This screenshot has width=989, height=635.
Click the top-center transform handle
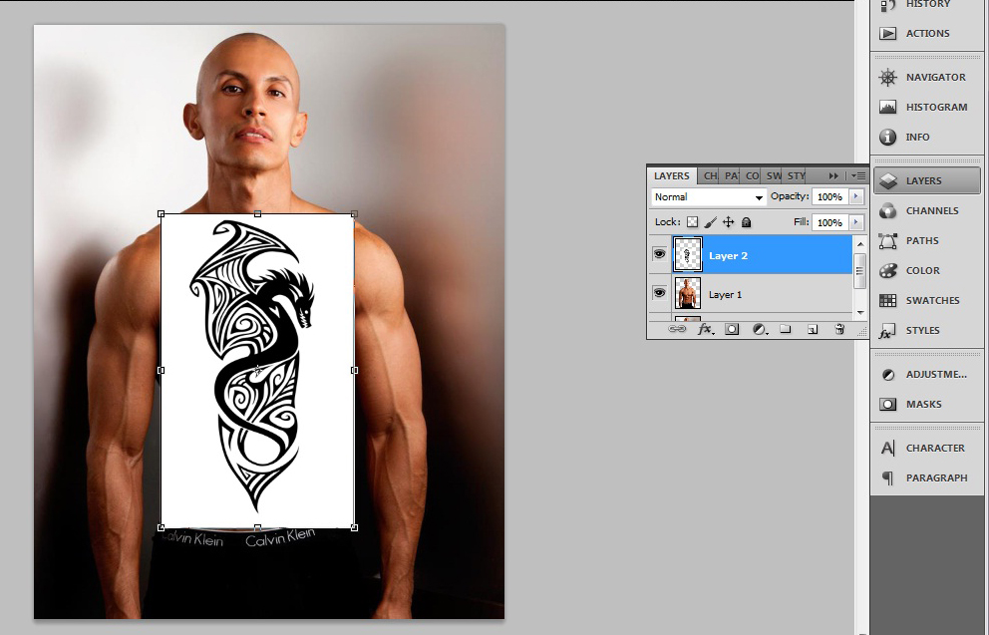[257, 214]
